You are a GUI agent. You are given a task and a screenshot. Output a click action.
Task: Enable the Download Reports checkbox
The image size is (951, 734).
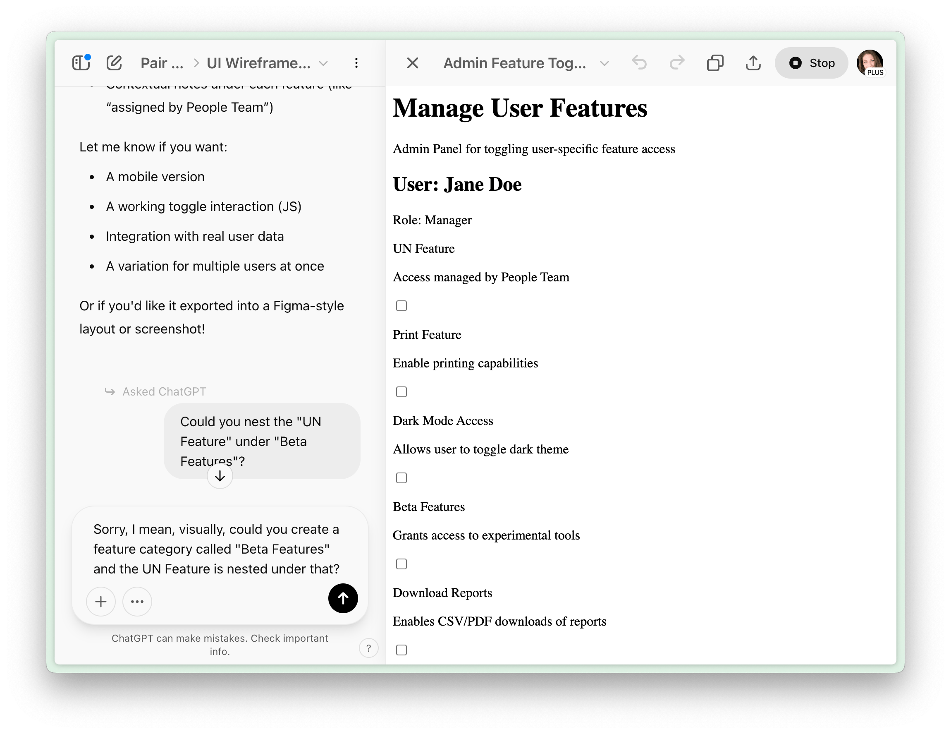[x=401, y=650]
